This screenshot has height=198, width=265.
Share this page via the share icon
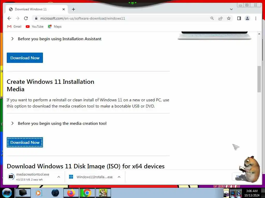(220, 18)
